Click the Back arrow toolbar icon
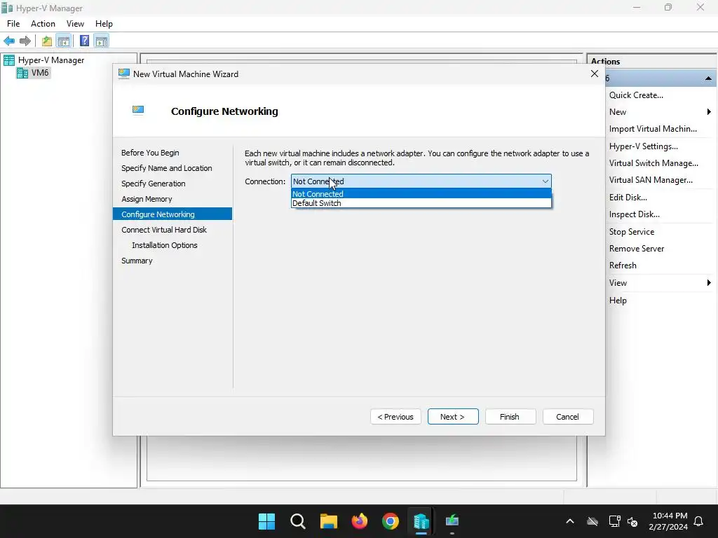Image resolution: width=718 pixels, height=538 pixels. click(9, 41)
